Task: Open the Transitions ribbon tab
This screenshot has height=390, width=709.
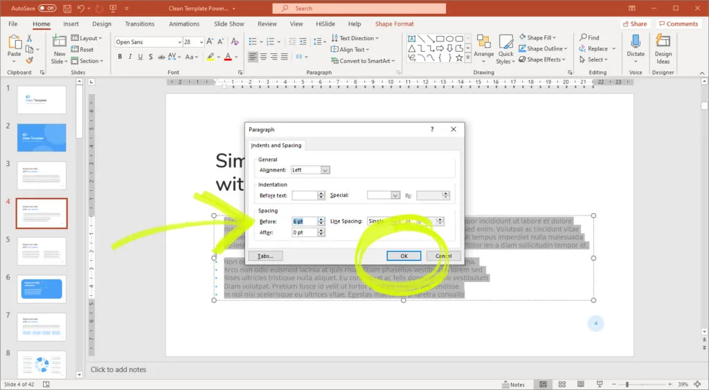Action: pos(140,24)
